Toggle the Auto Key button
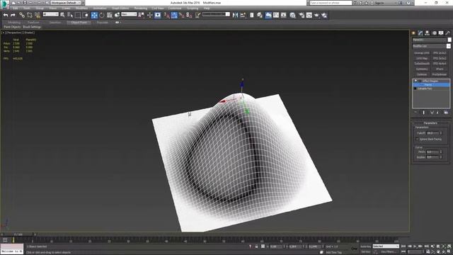453x255 pixels. click(x=365, y=246)
